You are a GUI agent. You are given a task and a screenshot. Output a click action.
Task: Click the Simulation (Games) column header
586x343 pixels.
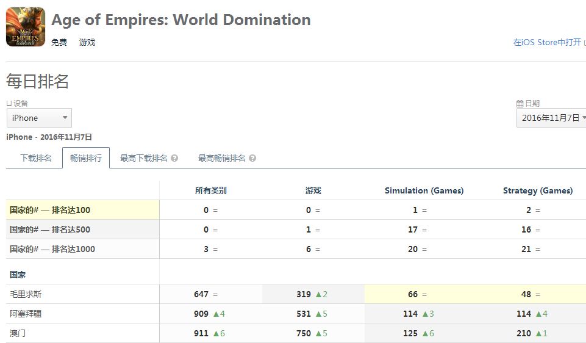click(x=424, y=190)
